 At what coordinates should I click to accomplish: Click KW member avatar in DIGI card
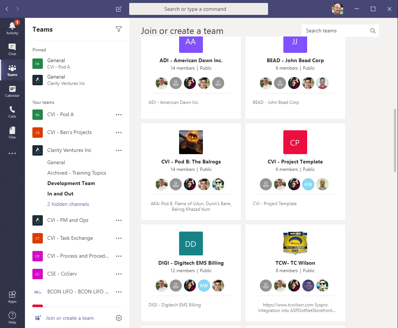[x=204, y=286]
